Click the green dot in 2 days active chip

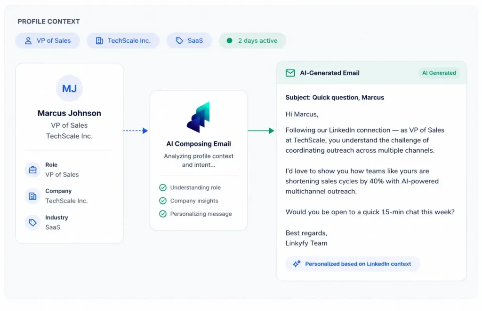229,40
